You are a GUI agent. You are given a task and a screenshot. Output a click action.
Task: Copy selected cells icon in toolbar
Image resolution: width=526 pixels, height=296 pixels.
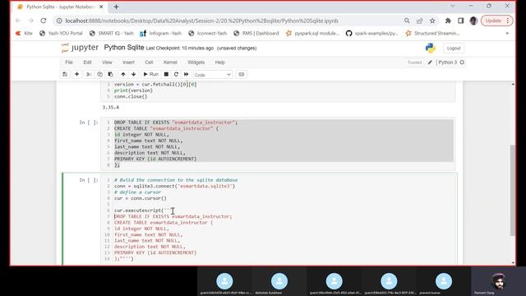[x=99, y=74]
